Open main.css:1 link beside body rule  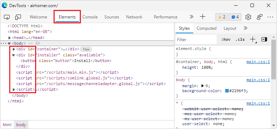258,80
